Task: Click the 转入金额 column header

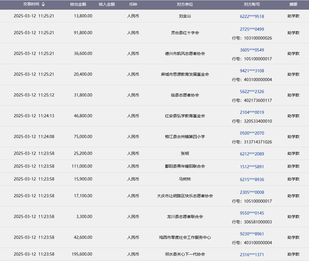Action: click(x=107, y=5)
